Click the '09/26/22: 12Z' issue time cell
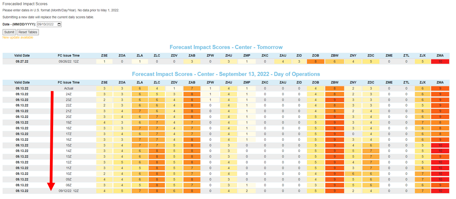Screen dimensions: 456x199 pos(68,61)
